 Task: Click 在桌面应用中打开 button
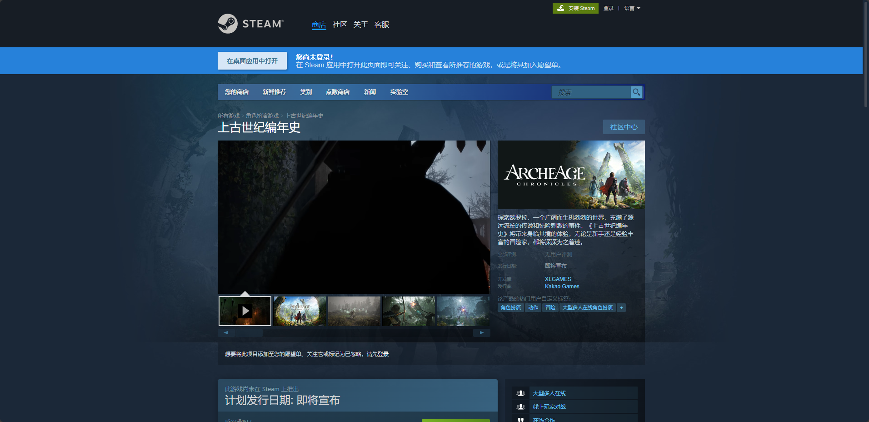(x=252, y=61)
